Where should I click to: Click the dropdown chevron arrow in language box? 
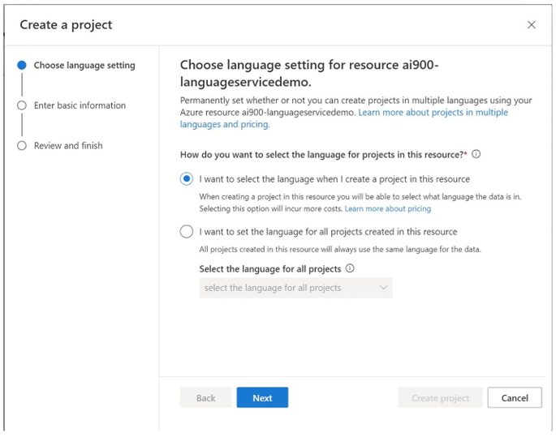383,288
